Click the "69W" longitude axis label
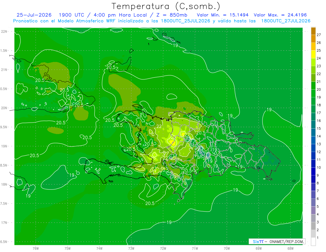The image size is (326, 252). tap(258, 248)
